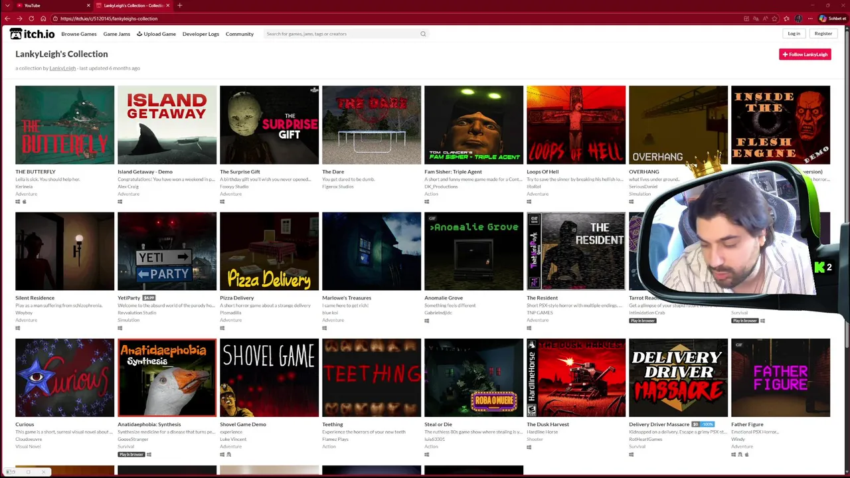Open the LankyLeigh author link
The image size is (850, 478).
pyautogui.click(x=62, y=68)
